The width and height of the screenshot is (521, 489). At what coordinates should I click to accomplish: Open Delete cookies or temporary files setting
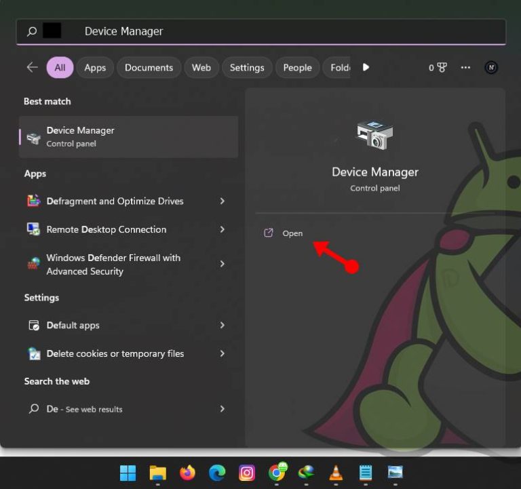coord(129,353)
